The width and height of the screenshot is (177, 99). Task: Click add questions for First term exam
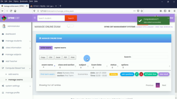click(x=127, y=74)
